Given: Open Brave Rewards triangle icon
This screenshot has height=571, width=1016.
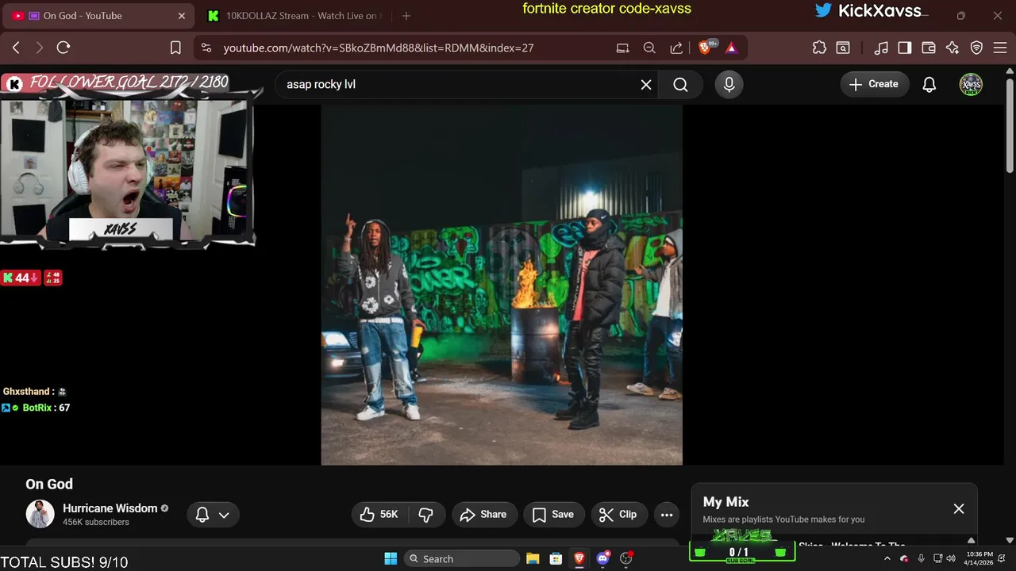Looking at the screenshot, I should [x=731, y=48].
